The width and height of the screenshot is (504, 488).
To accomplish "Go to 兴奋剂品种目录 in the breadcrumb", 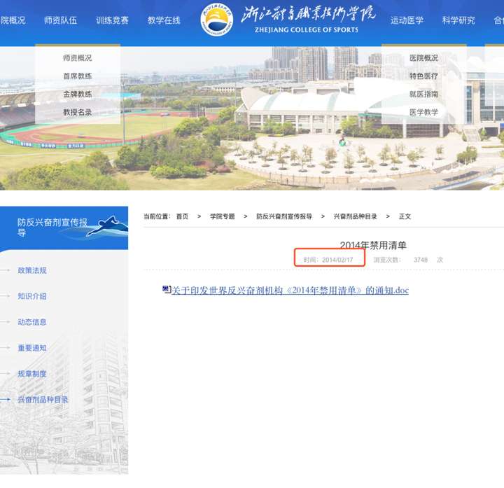I will click(x=355, y=216).
